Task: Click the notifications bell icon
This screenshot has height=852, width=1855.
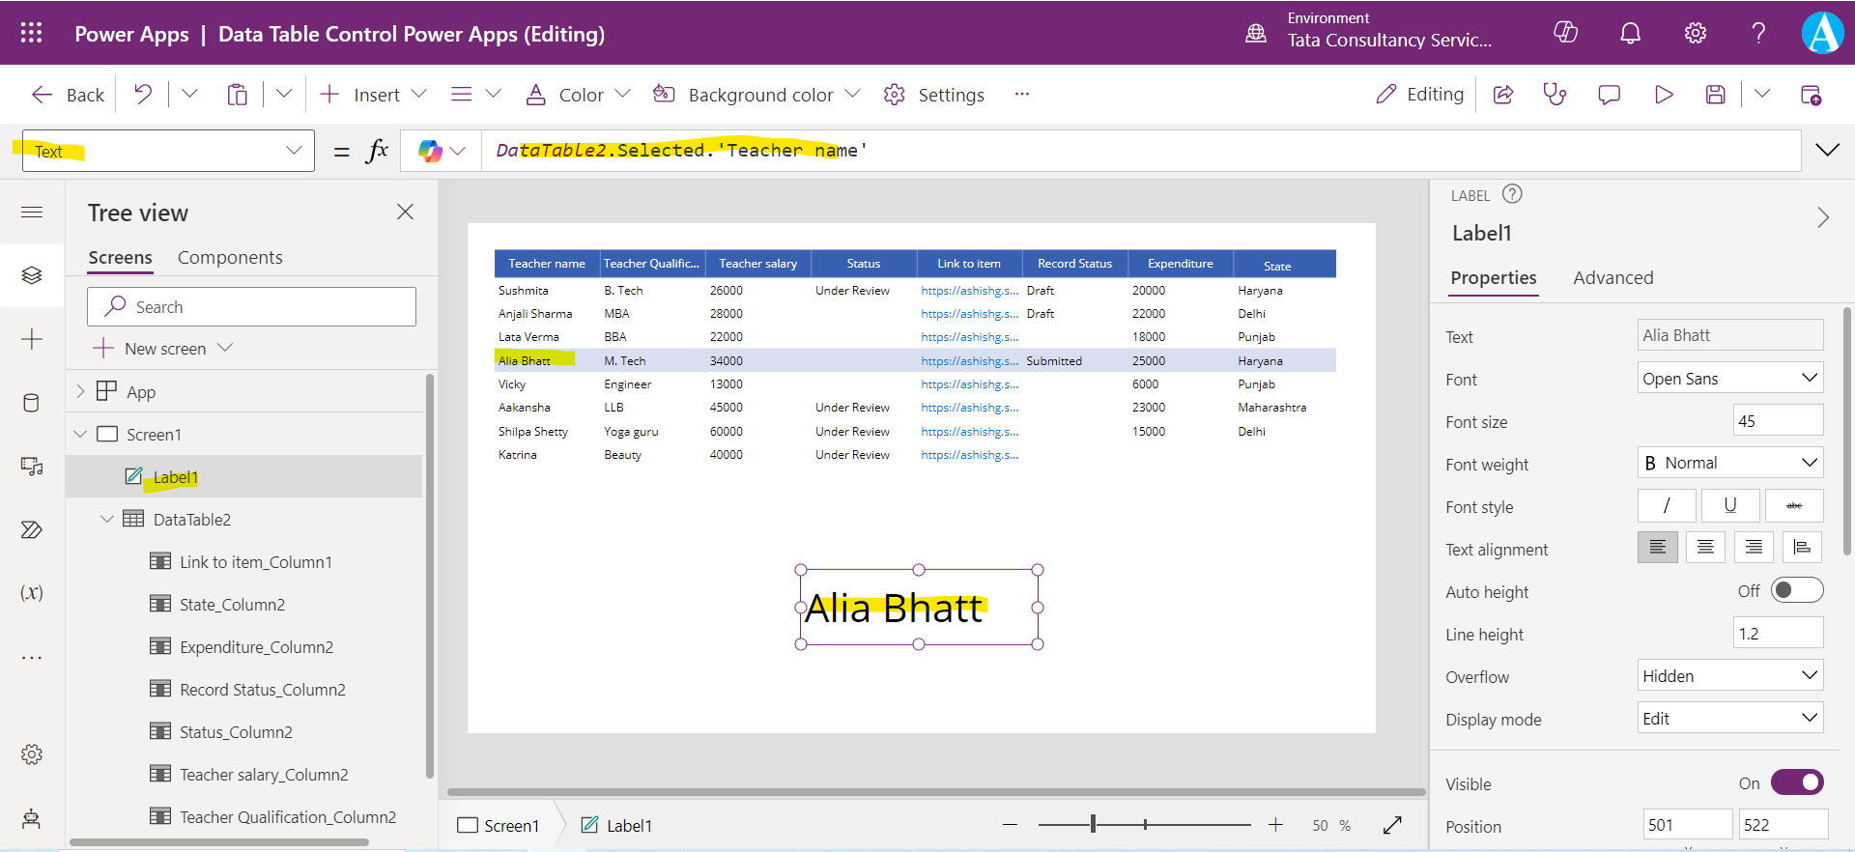Action: click(x=1630, y=34)
